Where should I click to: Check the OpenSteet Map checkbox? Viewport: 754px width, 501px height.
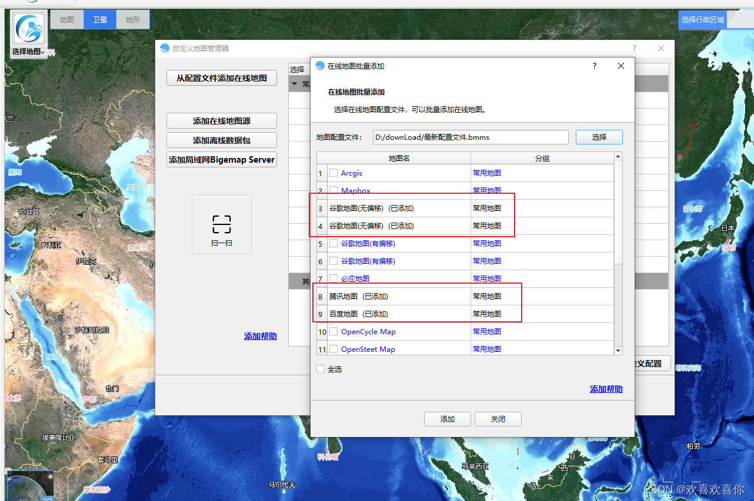point(333,349)
